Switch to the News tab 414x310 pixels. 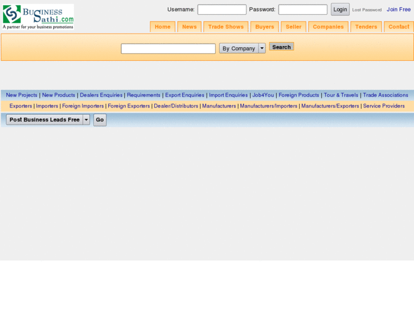pos(189,27)
